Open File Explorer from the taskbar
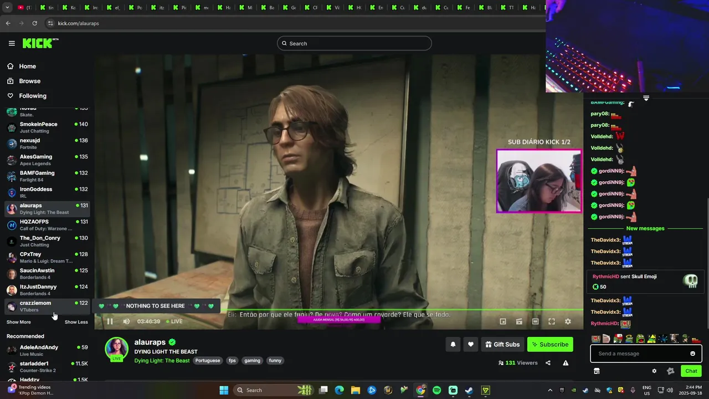 coord(356,390)
